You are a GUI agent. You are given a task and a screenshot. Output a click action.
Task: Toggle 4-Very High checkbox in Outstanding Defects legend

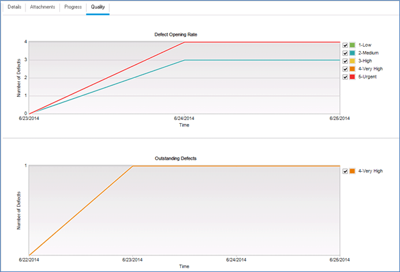click(346, 171)
